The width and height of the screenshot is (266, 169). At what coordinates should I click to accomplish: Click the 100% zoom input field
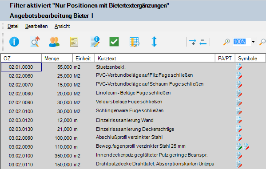pos(242,42)
